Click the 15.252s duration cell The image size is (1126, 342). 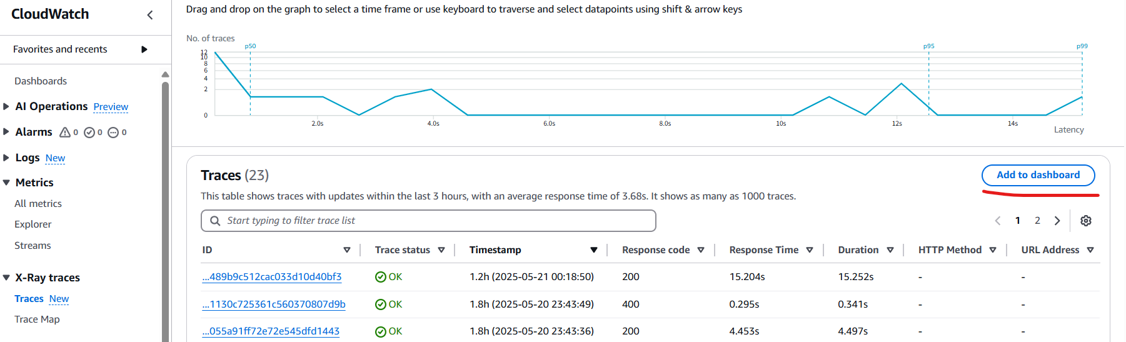(856, 277)
